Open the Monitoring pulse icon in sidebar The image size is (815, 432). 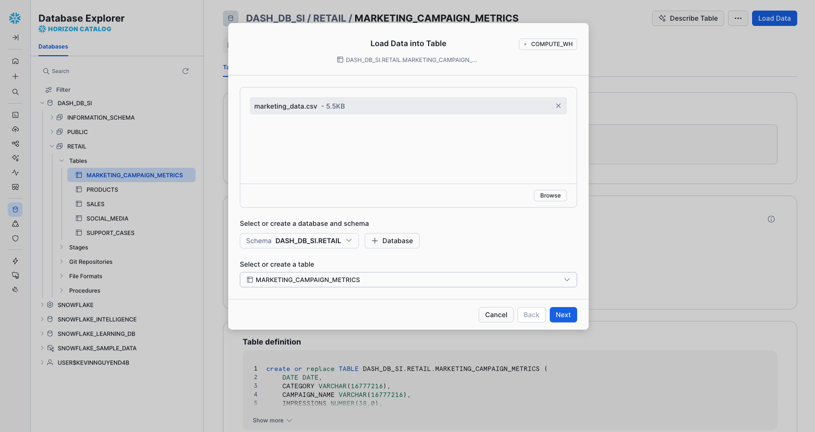pos(15,173)
